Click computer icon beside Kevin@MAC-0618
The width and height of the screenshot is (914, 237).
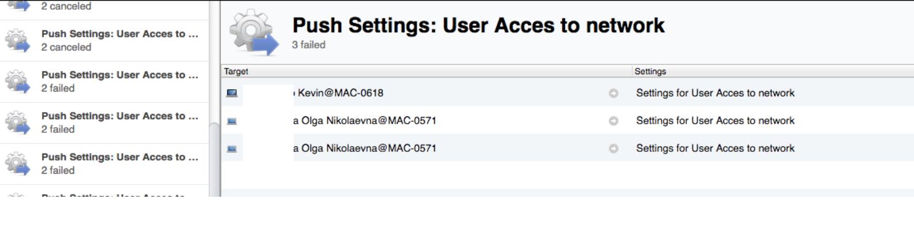[x=232, y=93]
